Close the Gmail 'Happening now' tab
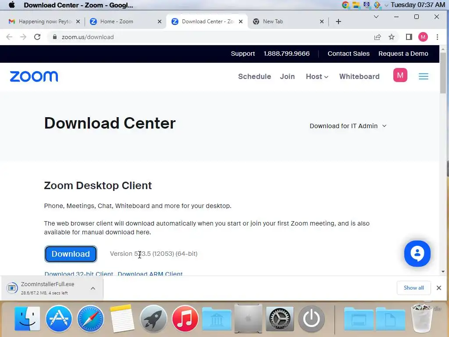The height and width of the screenshot is (337, 449). pos(78,22)
